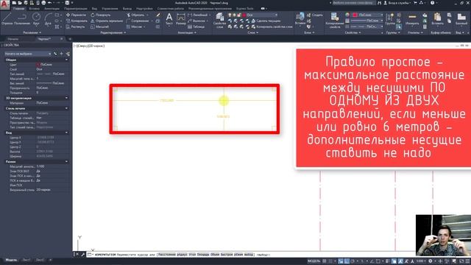The width and height of the screenshot is (471, 265).
Task: Click the Растянуть (Stretch) tool
Action: [76, 26]
